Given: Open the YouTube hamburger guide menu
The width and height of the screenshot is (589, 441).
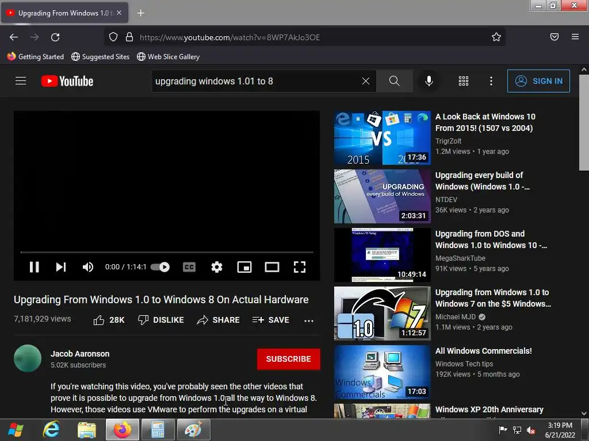Looking at the screenshot, I should pyautogui.click(x=21, y=81).
